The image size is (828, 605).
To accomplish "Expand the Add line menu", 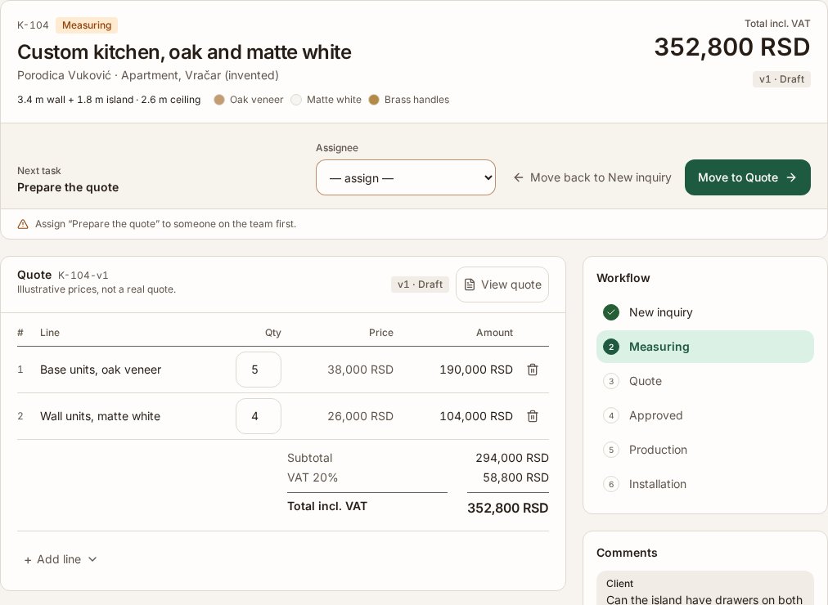I will pos(61,559).
